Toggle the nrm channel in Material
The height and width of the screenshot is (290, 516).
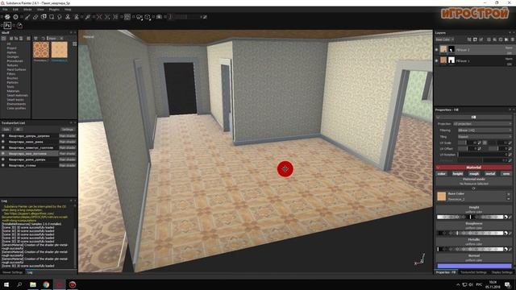point(506,174)
